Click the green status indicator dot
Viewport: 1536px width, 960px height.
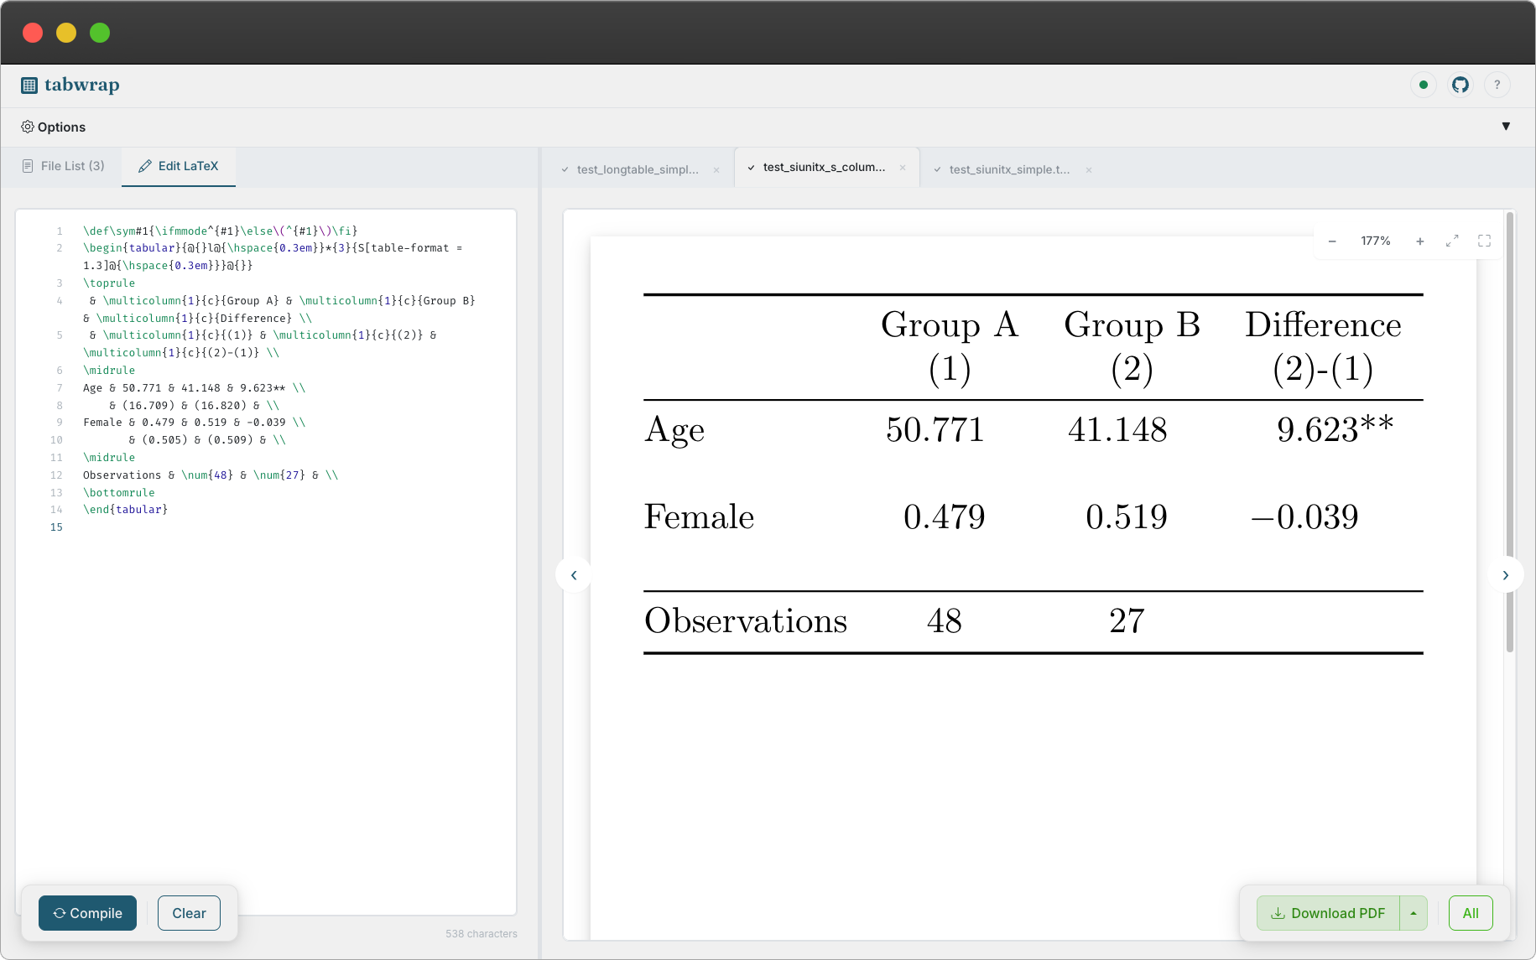tap(1424, 85)
